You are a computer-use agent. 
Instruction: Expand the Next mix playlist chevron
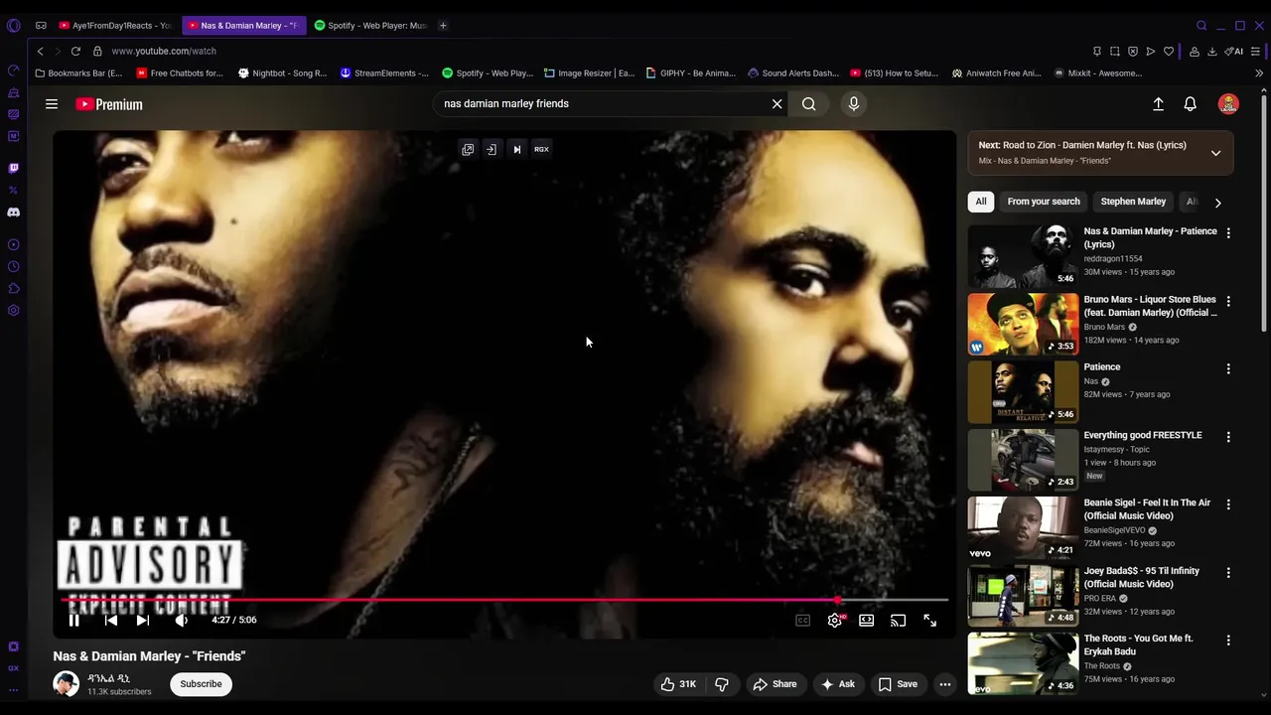[1215, 153]
